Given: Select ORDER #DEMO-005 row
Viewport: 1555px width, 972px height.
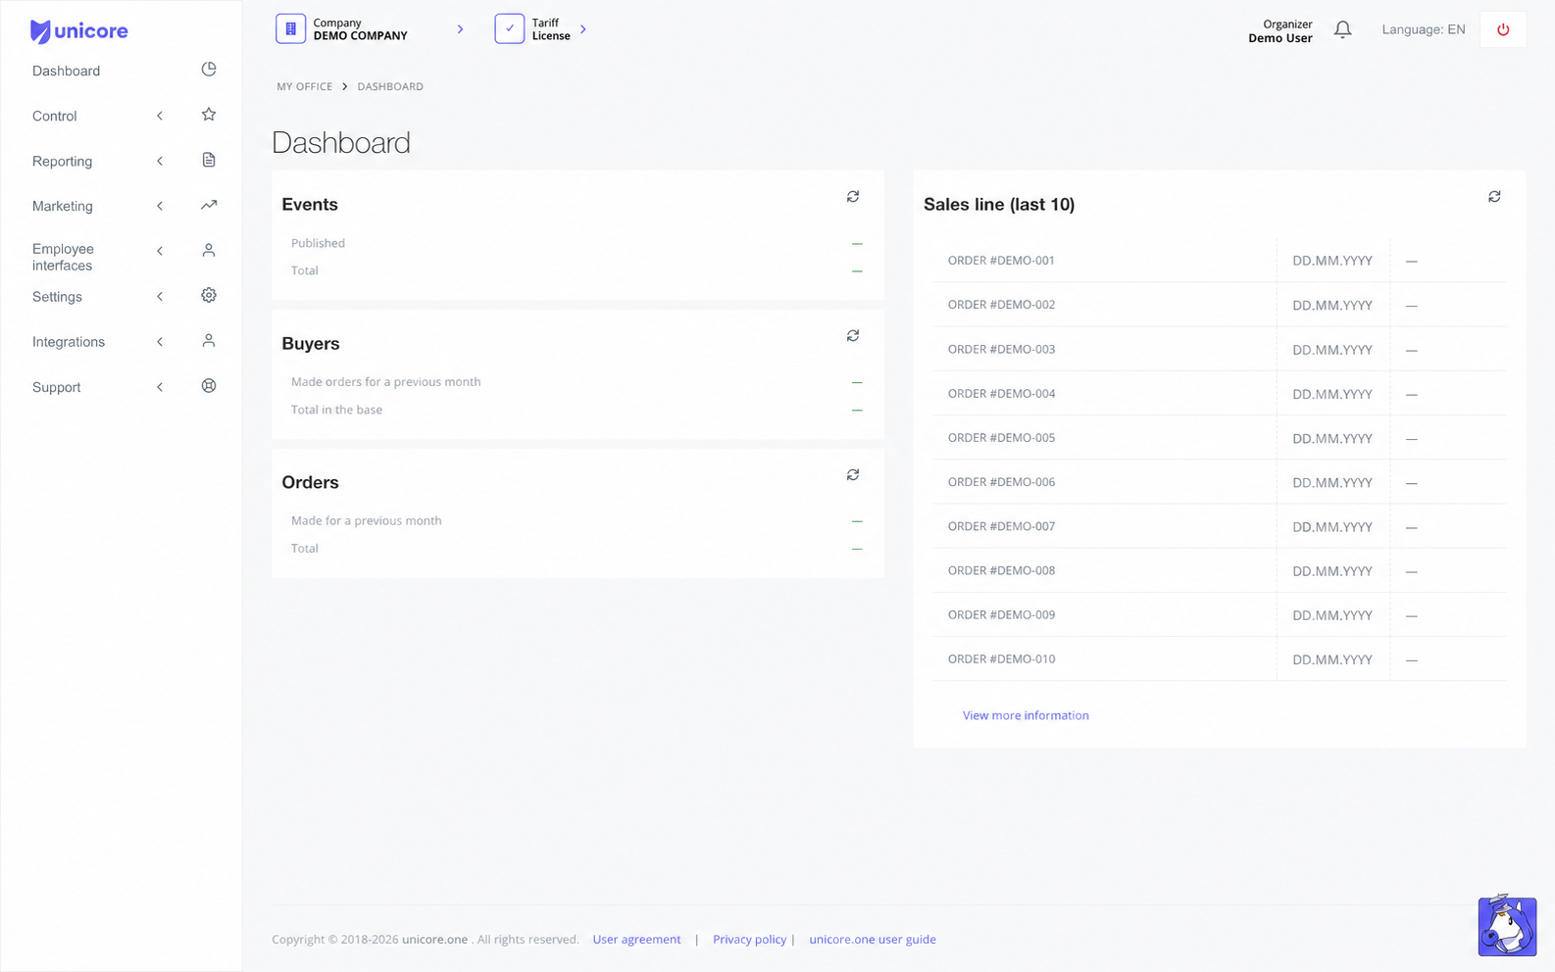Looking at the screenshot, I should tap(1220, 438).
